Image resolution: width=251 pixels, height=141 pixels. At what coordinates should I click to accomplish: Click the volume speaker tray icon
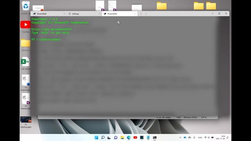click(209, 137)
